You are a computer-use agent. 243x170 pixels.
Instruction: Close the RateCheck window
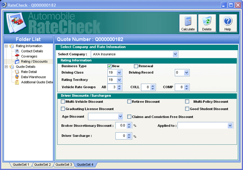click(238, 5)
